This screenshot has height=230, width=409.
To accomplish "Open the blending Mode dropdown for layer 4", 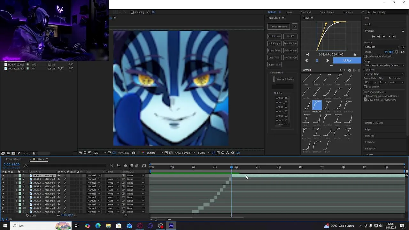I will (x=94, y=186).
